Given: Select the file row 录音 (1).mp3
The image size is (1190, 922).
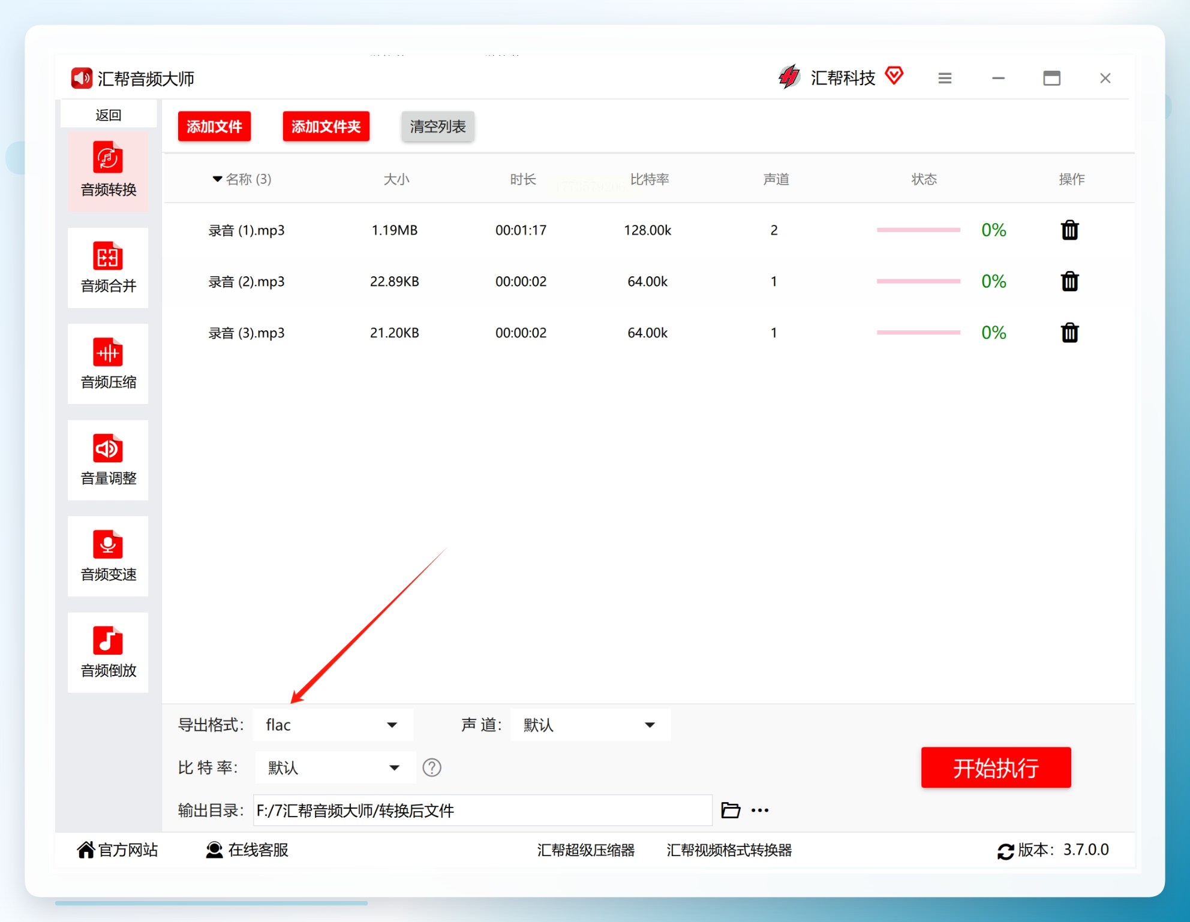Looking at the screenshot, I should 649,230.
